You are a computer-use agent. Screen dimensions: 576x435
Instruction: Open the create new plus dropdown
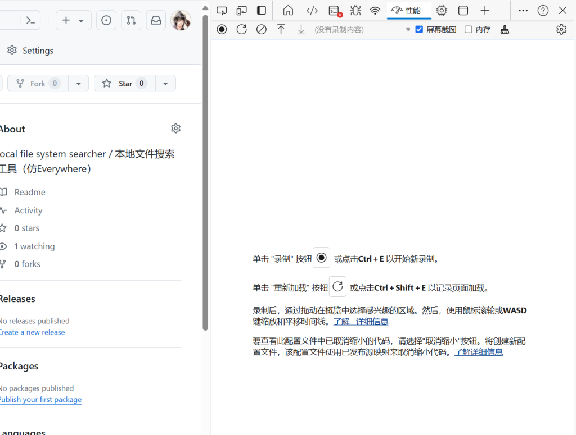pyautogui.click(x=73, y=20)
